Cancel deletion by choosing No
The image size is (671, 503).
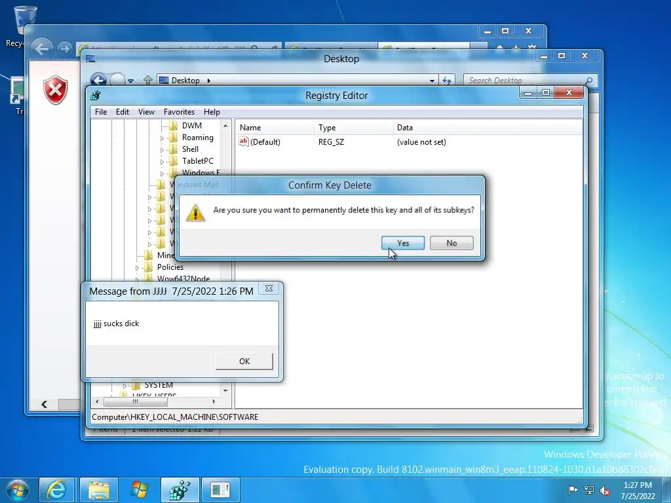(x=451, y=243)
